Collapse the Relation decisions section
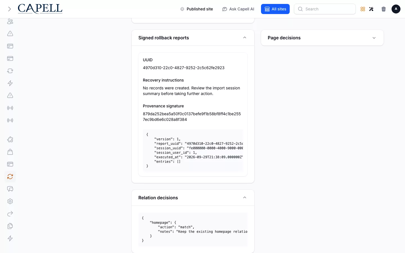Viewport: 405px width, 253px height. pyautogui.click(x=245, y=198)
